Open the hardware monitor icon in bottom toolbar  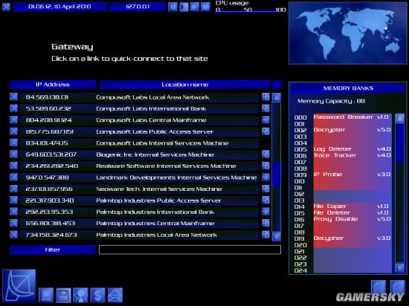[x=46, y=295]
